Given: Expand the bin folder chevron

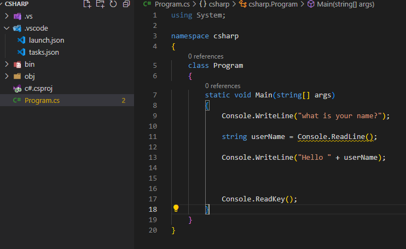Looking at the screenshot, I should click(x=7, y=64).
